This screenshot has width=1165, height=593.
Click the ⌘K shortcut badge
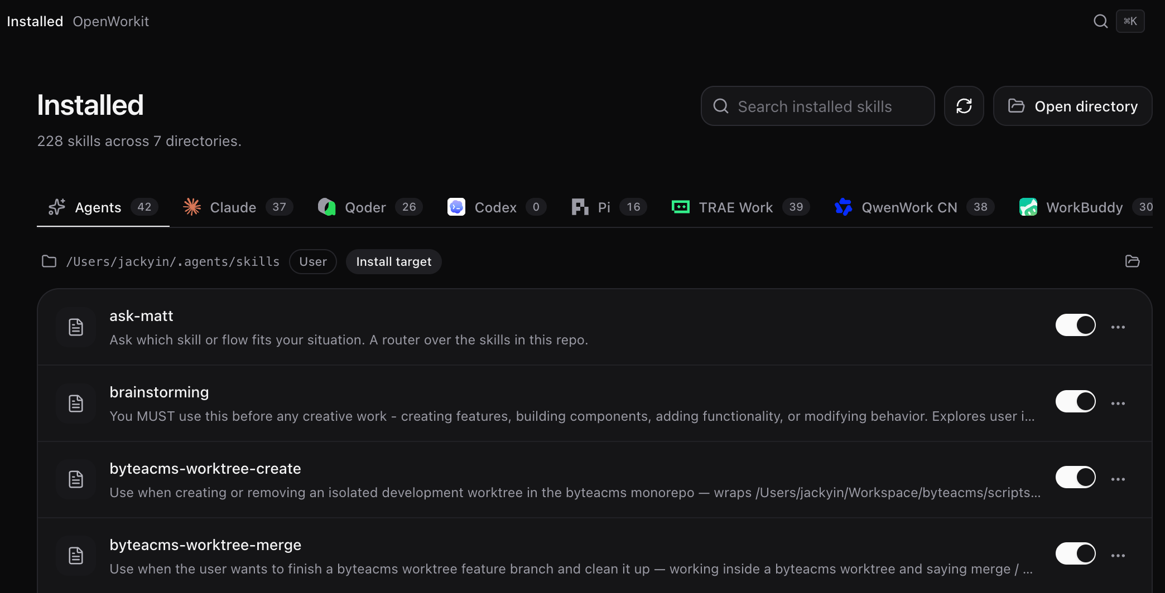[1130, 21]
